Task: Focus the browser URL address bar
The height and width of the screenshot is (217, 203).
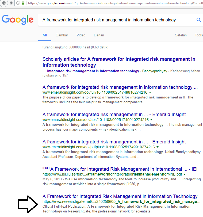Action: tap(115, 3)
